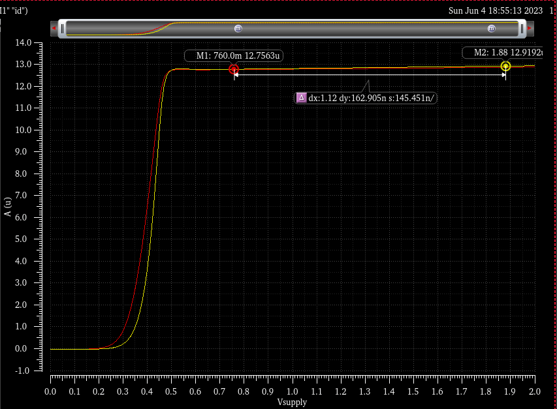Click the red left arrow beside the overview strip
Viewport: 557px width, 409px height.
(54, 29)
